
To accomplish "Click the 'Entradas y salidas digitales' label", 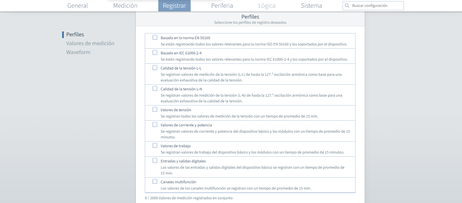I will coord(183,161).
